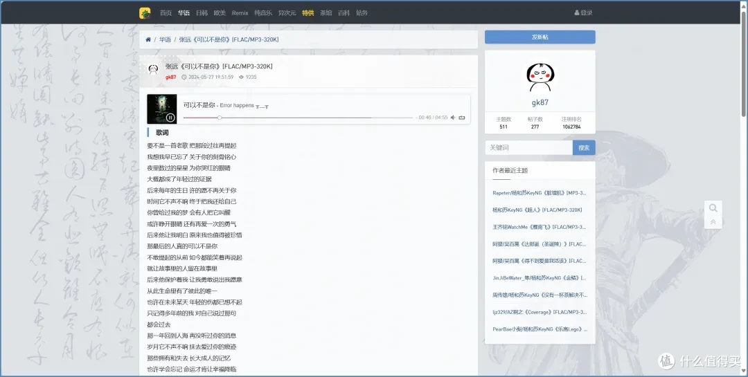The width and height of the screenshot is (748, 377).
Task: Open the gk87 profile name link
Action: [540, 102]
